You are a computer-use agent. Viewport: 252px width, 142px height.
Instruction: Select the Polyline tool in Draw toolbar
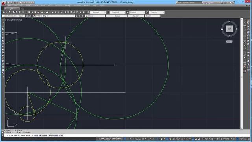(x=3, y=26)
